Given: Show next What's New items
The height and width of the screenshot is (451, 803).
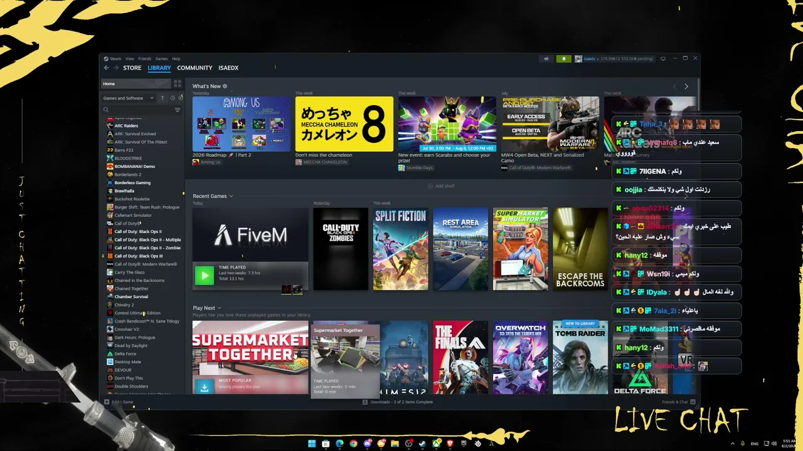Looking at the screenshot, I should pos(686,86).
